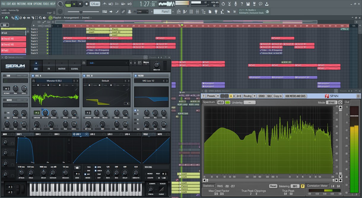
Task: Click the OSC A wavetable edit pencil
Action: [76, 89]
